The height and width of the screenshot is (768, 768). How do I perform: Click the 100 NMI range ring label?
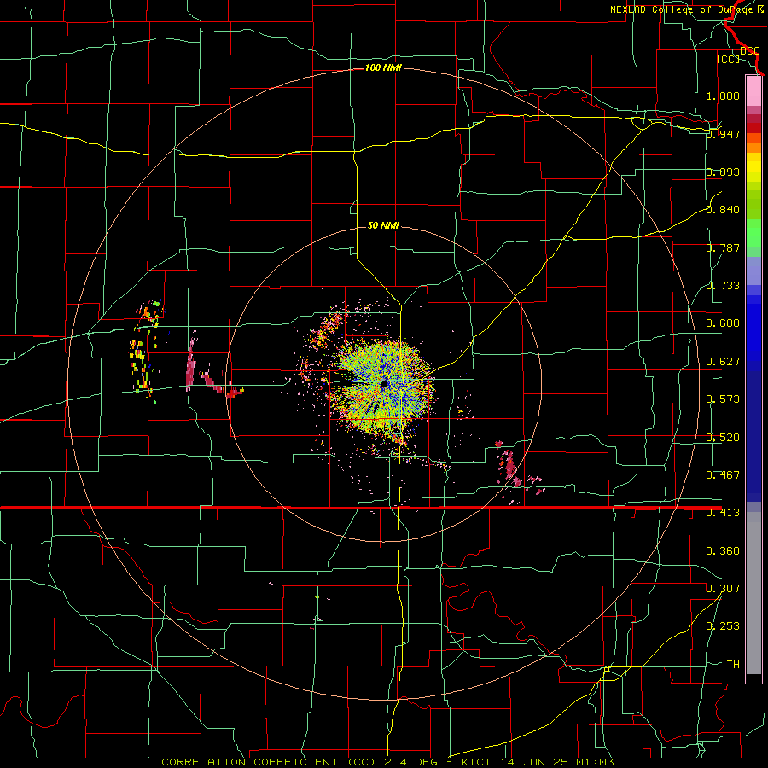[383, 67]
